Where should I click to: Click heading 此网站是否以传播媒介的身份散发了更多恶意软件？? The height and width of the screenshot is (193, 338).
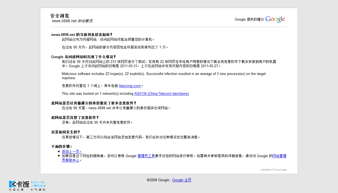click(x=94, y=103)
